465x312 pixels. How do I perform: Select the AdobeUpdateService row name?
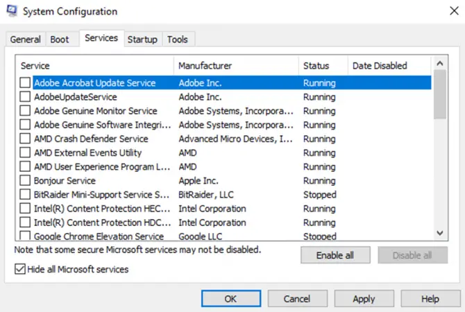(76, 97)
